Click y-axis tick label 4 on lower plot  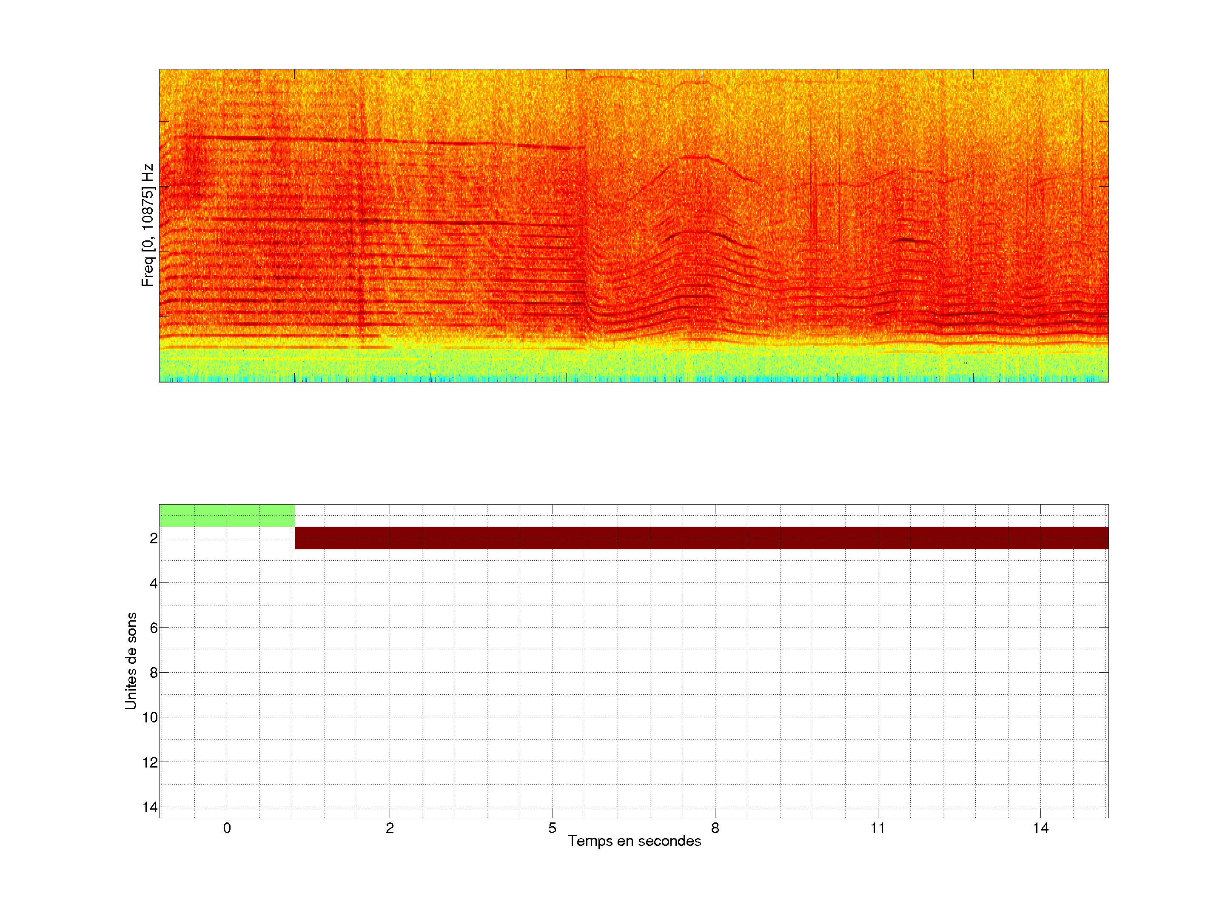click(x=154, y=583)
